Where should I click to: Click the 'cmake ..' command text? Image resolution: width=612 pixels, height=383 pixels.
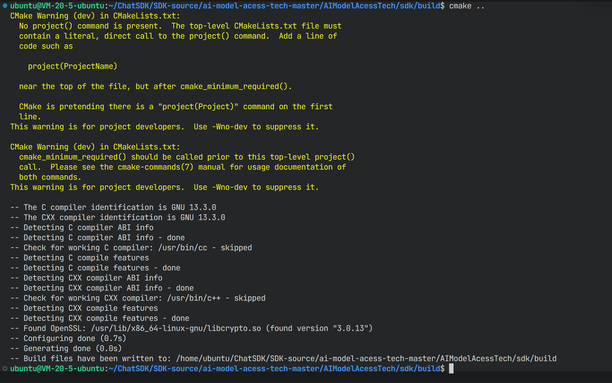[x=466, y=6]
